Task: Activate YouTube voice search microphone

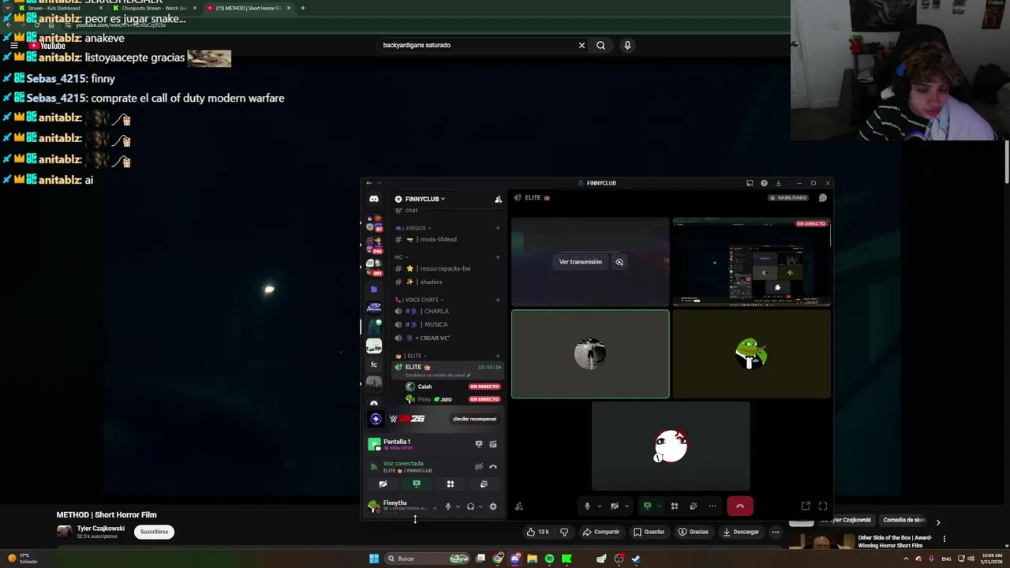Action: (627, 45)
